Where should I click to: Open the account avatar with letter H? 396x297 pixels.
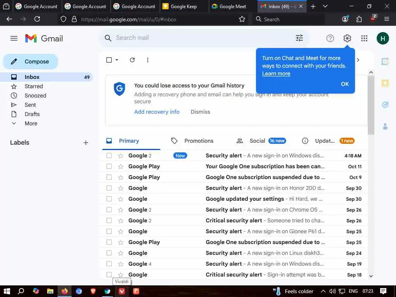382,38
